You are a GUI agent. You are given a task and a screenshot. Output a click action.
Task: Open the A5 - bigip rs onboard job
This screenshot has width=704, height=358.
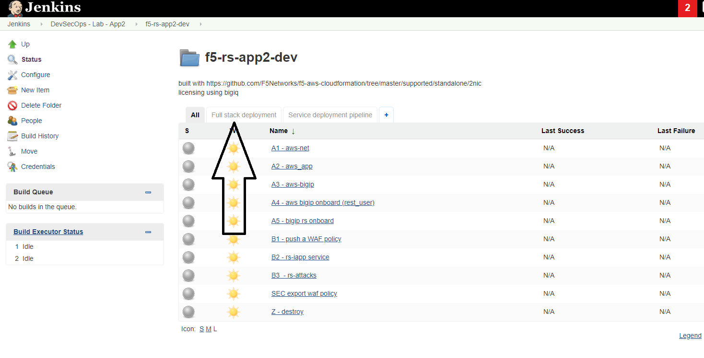303,221
